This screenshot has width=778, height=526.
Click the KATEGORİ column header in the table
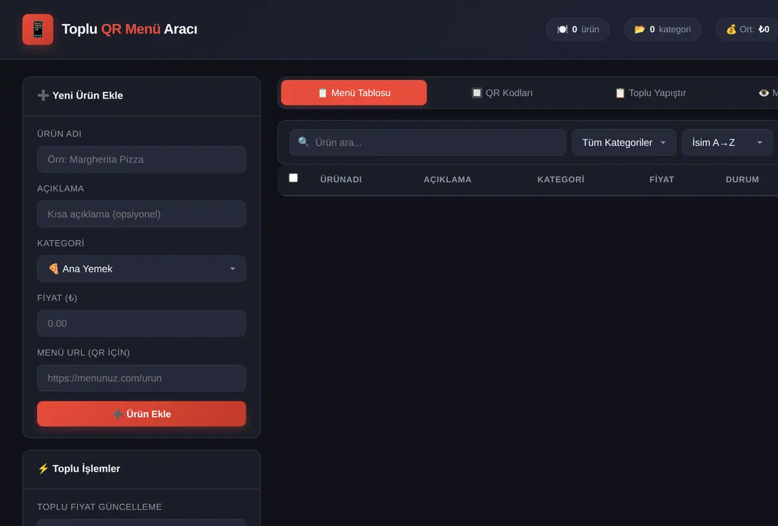tap(561, 179)
